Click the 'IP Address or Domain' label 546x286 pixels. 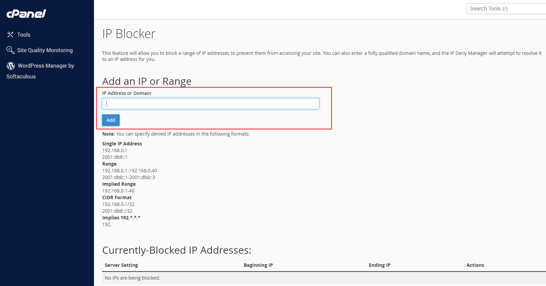coord(127,93)
